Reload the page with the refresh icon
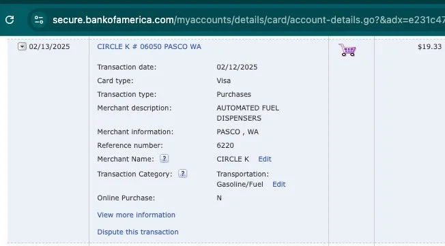 [10, 20]
